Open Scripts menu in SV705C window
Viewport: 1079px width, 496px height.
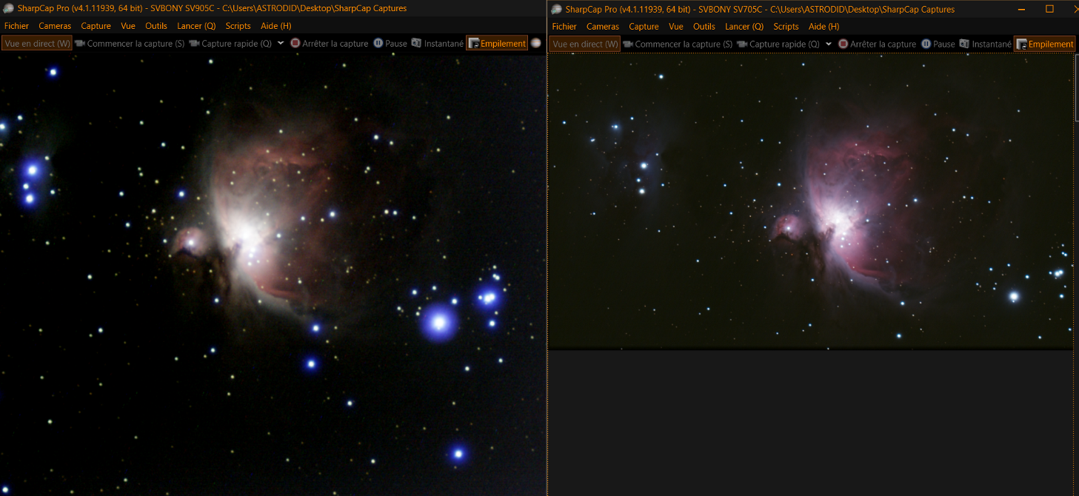pyautogui.click(x=786, y=26)
